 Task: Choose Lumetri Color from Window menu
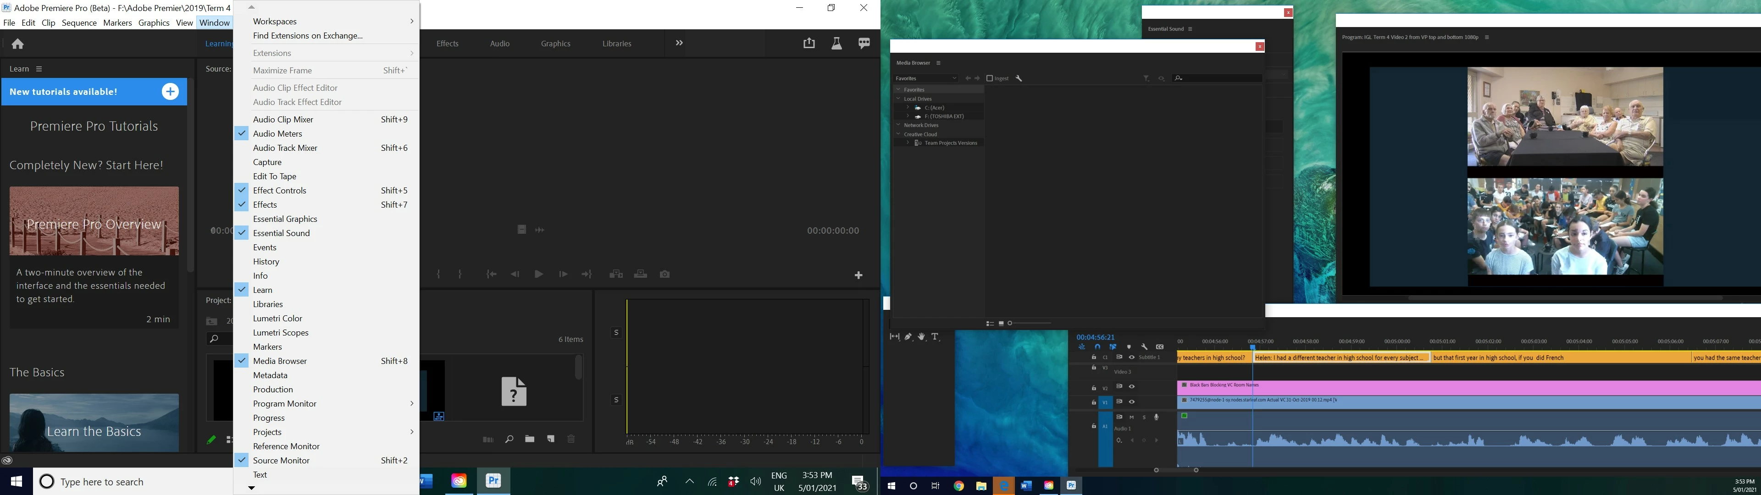click(x=277, y=319)
